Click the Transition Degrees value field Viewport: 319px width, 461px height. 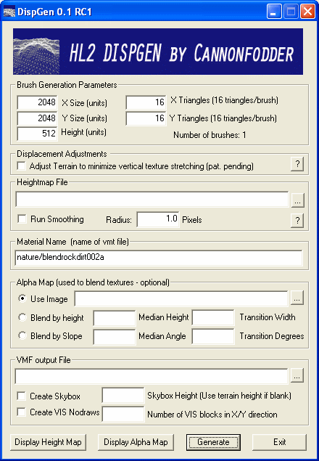tap(213, 337)
